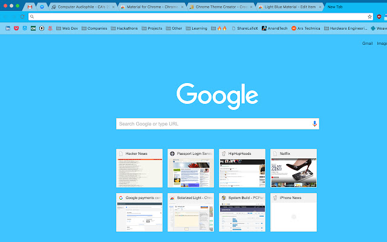
Task: Expand the Learning bookmarks folder
Action: (197, 28)
